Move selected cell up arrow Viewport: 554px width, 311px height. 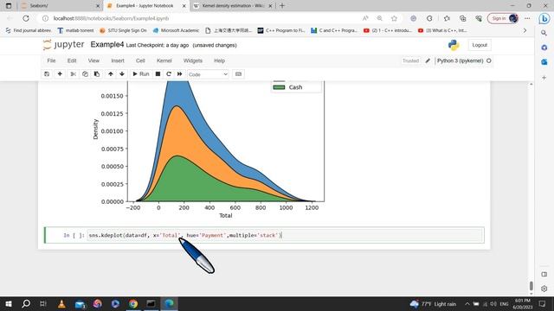tap(111, 74)
